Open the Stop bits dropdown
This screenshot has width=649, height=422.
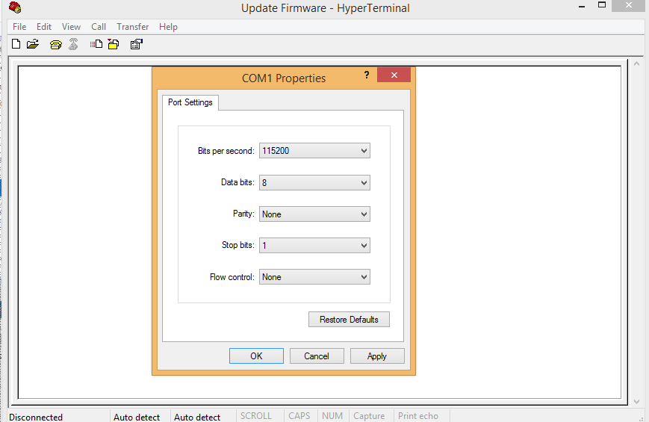[x=314, y=246]
